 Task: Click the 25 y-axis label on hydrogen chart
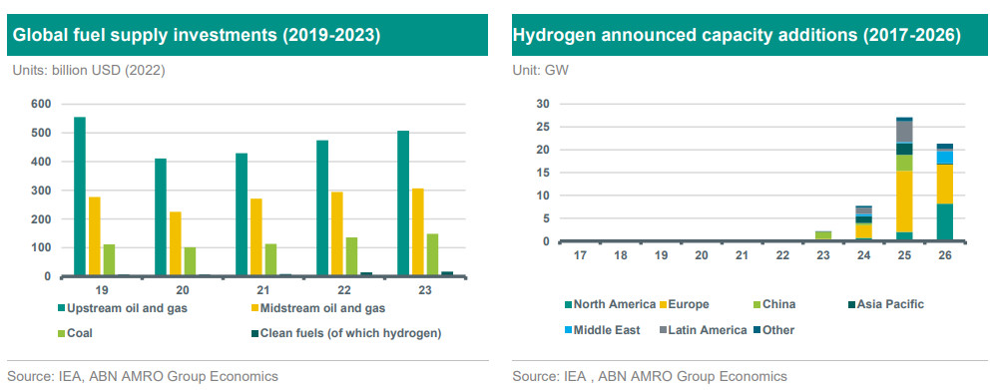pyautogui.click(x=544, y=127)
